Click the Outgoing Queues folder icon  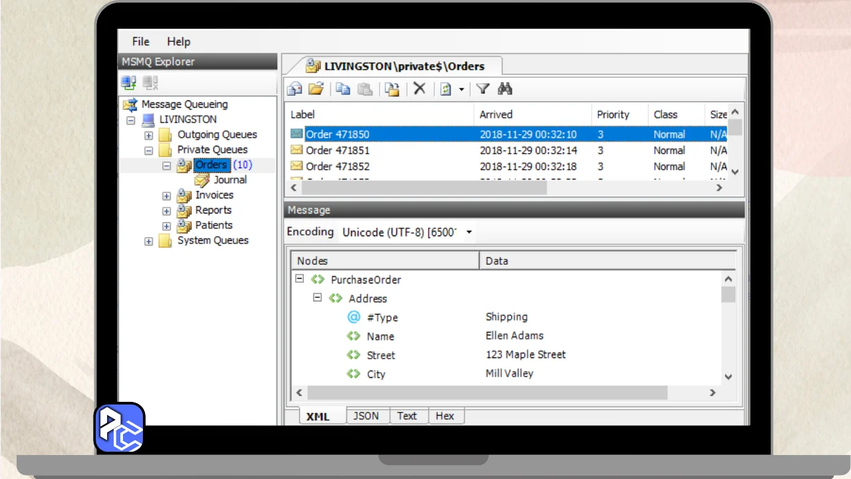166,135
